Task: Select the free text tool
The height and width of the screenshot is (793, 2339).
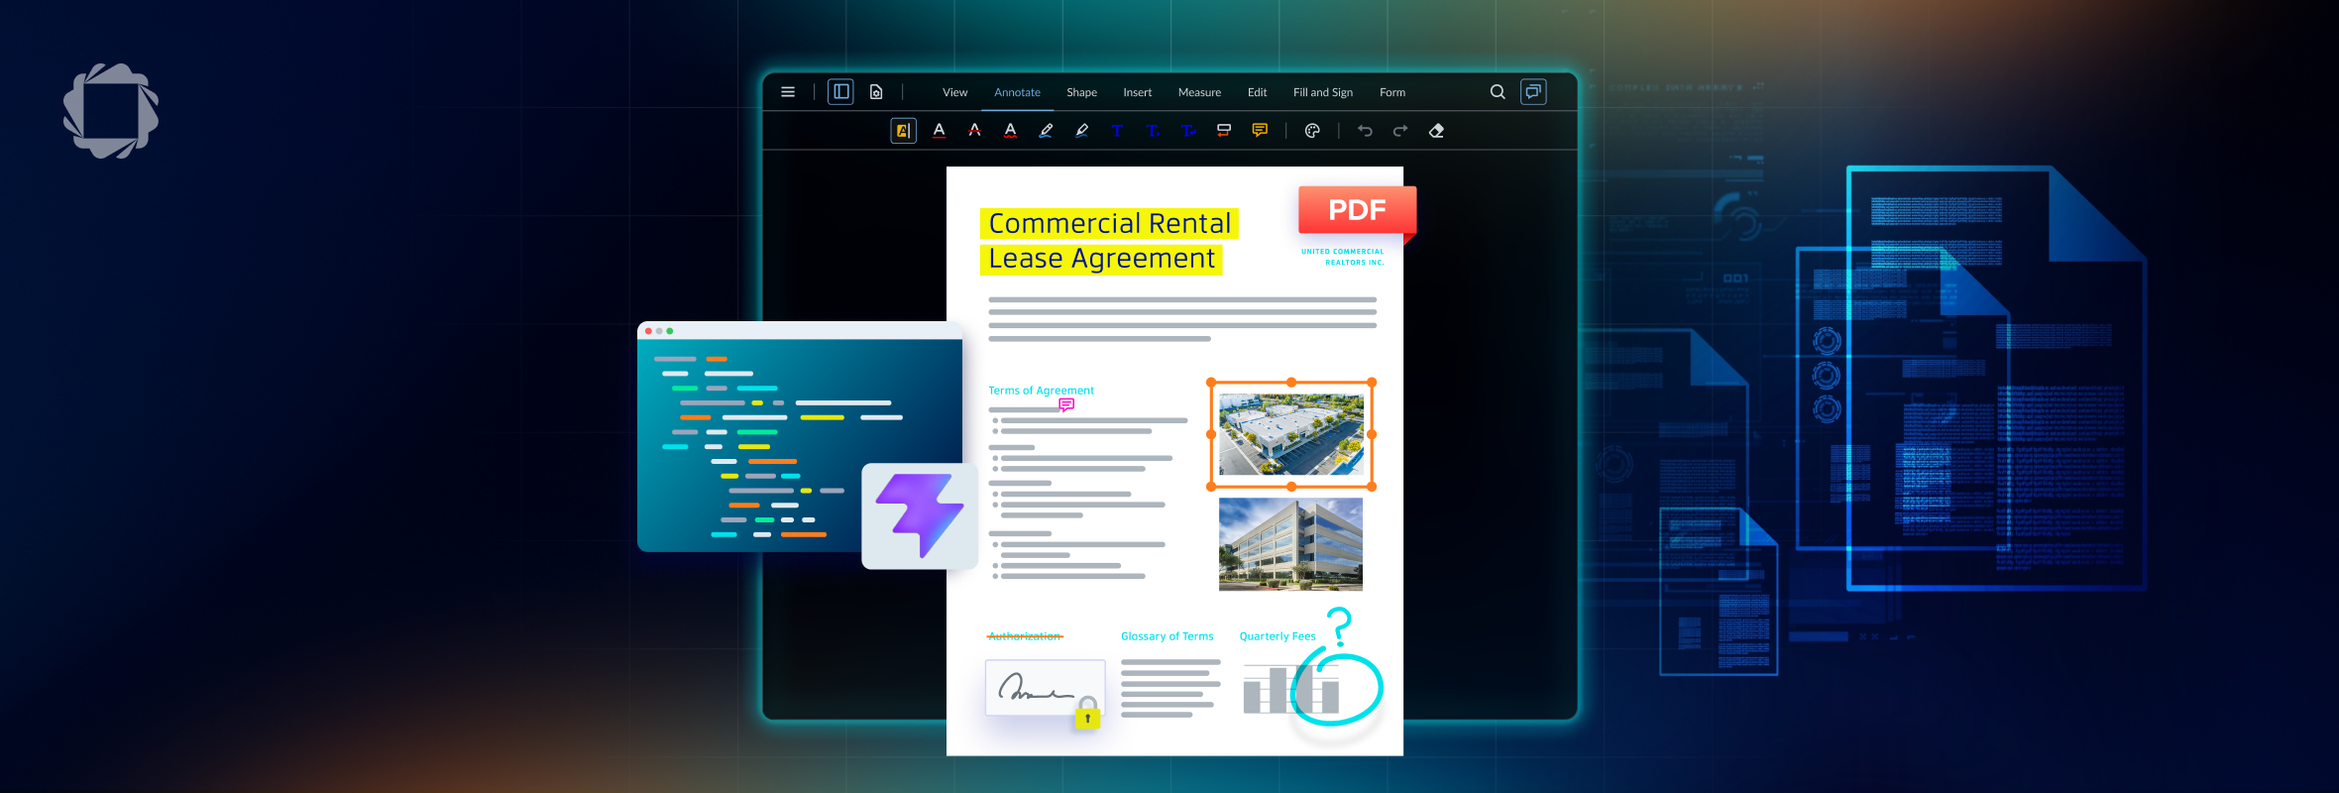Action: click(1117, 131)
